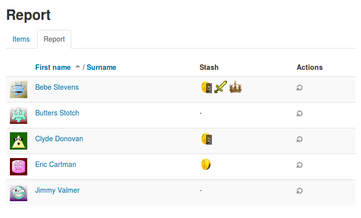Click reset icon for Bebe Stevens

[x=299, y=88]
